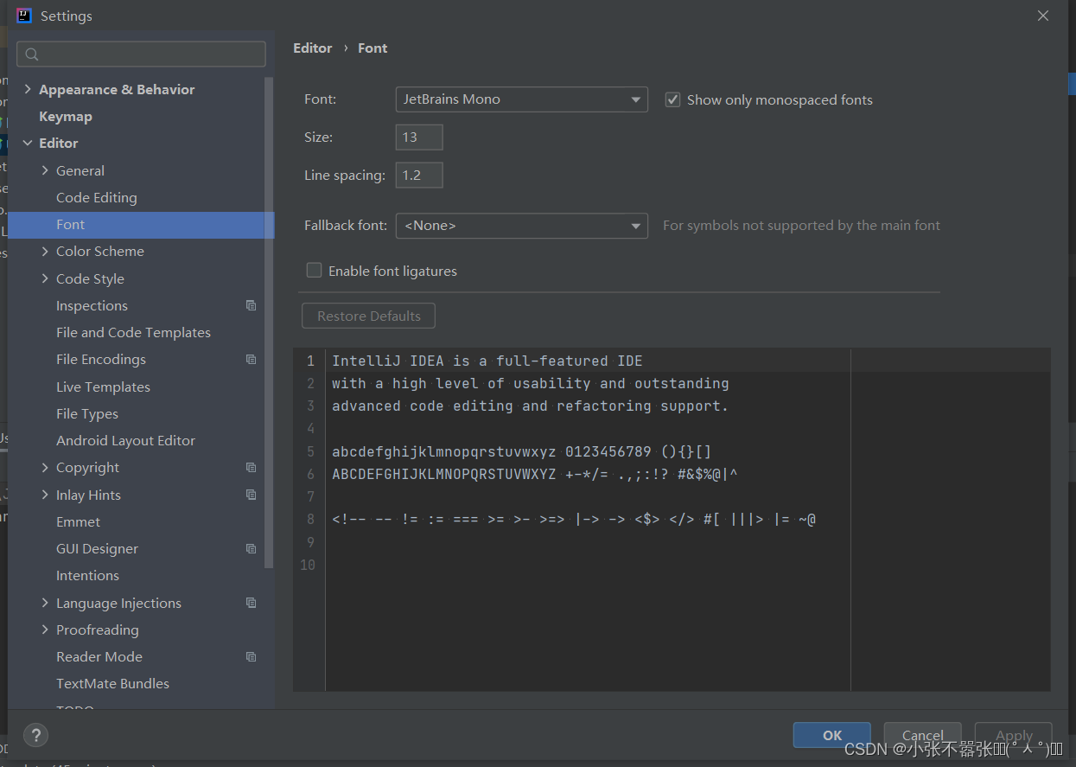Select Code Editing in the tree
1076x767 pixels.
97,197
